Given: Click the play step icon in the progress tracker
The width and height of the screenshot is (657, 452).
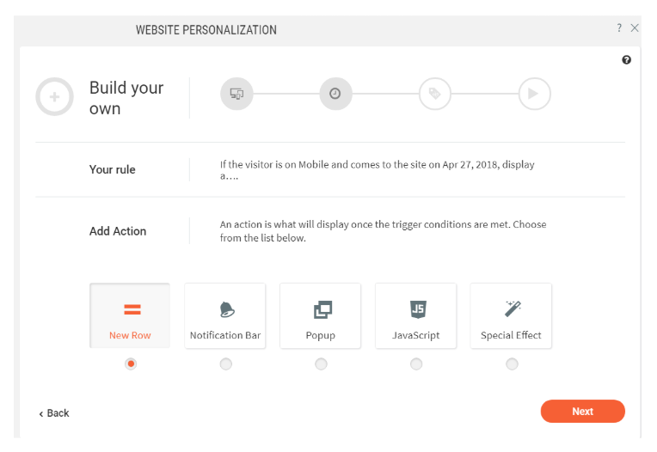Looking at the screenshot, I should point(534,94).
